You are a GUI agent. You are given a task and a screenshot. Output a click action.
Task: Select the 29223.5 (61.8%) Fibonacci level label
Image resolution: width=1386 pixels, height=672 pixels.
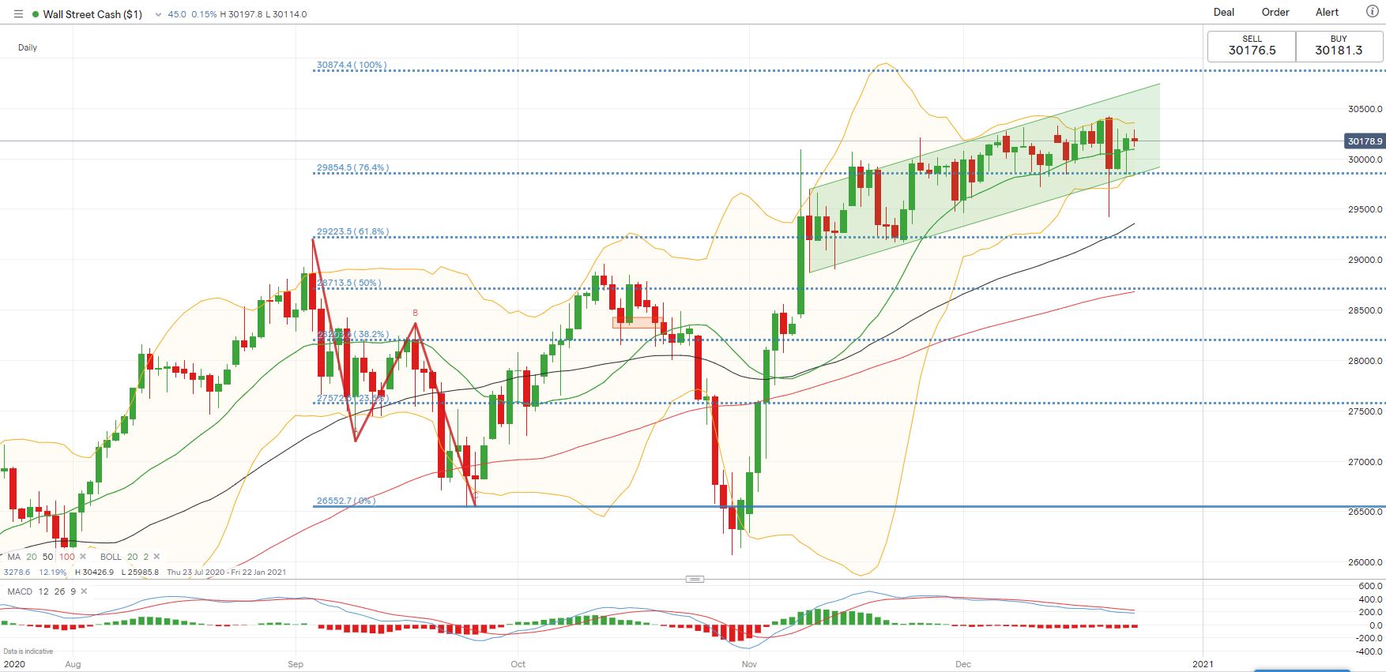[x=352, y=232]
